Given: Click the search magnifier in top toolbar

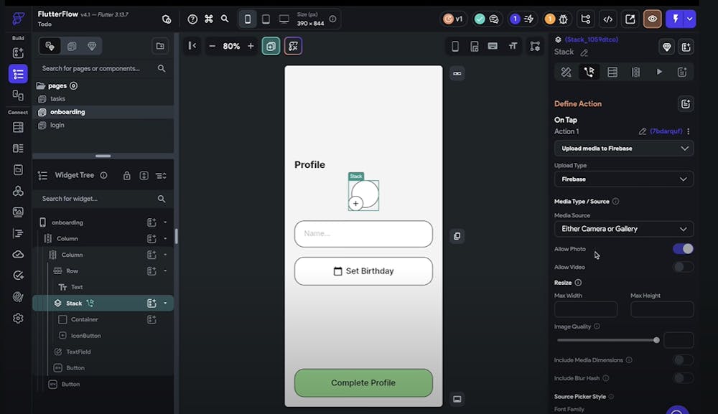Looking at the screenshot, I should 225,19.
